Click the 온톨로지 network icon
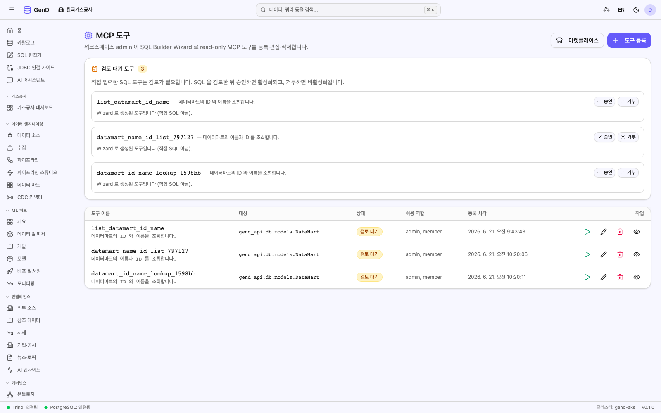Image resolution: width=661 pixels, height=413 pixels. pyautogui.click(x=10, y=394)
